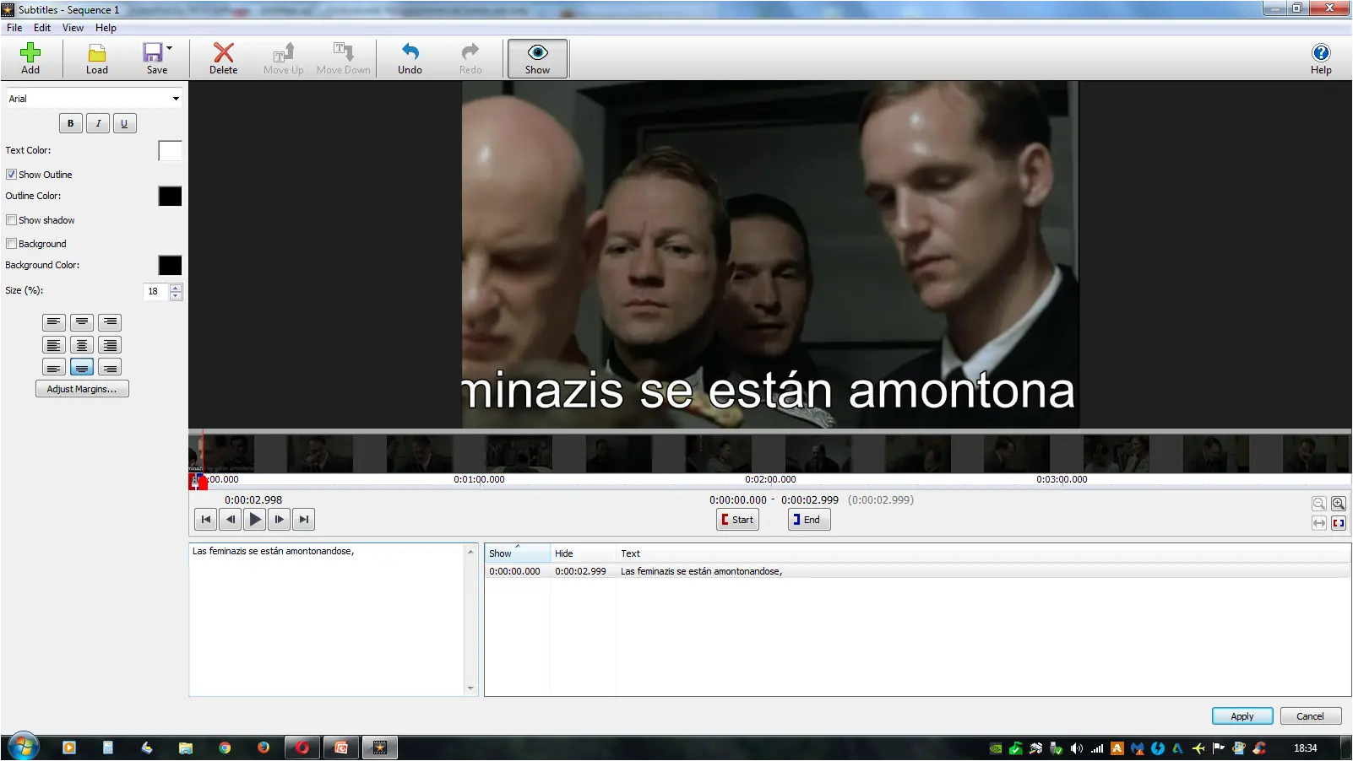Toggle underline text formatting
The width and height of the screenshot is (1353, 761).
pos(124,123)
